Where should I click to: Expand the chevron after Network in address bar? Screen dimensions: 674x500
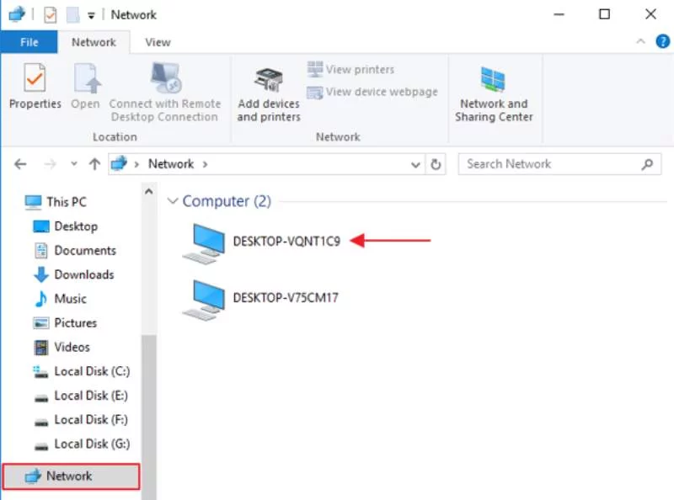coord(205,164)
